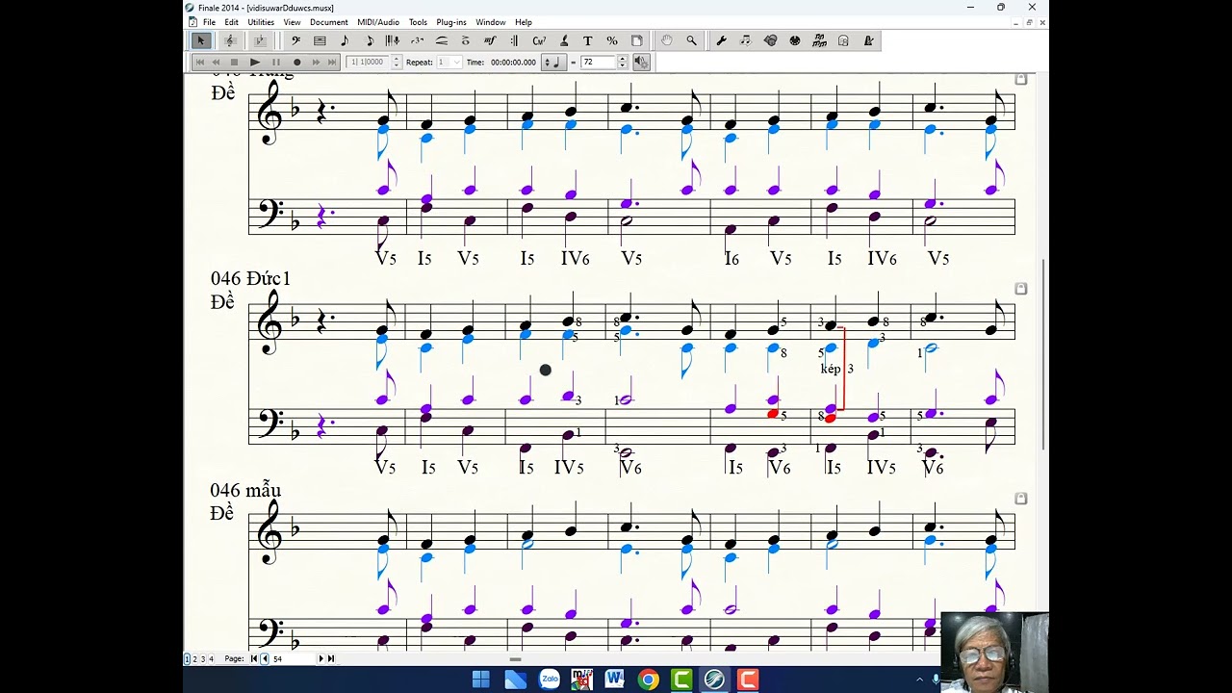The width and height of the screenshot is (1232, 693).
Task: Click the horizontal scrollbar thumb
Action: tap(515, 659)
